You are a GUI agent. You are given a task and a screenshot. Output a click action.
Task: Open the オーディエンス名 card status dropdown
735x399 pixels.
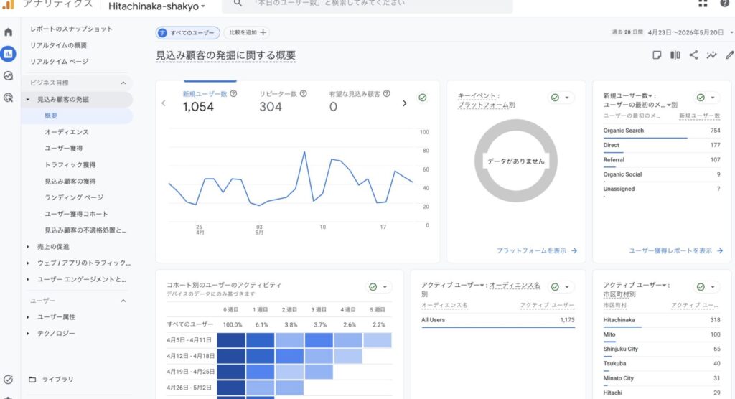click(x=567, y=287)
